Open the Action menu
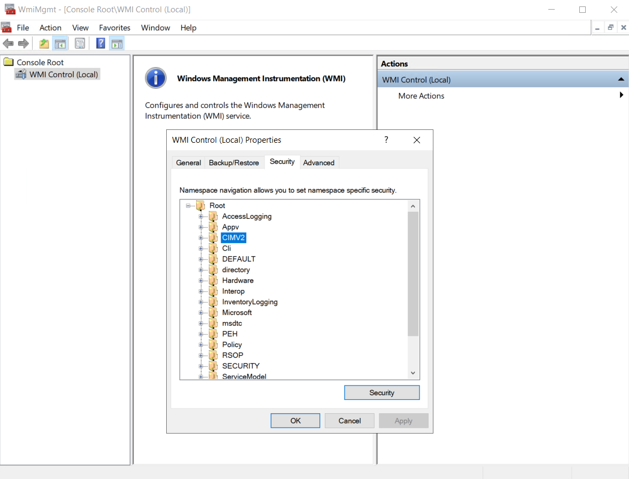The height and width of the screenshot is (479, 629). pyautogui.click(x=51, y=28)
